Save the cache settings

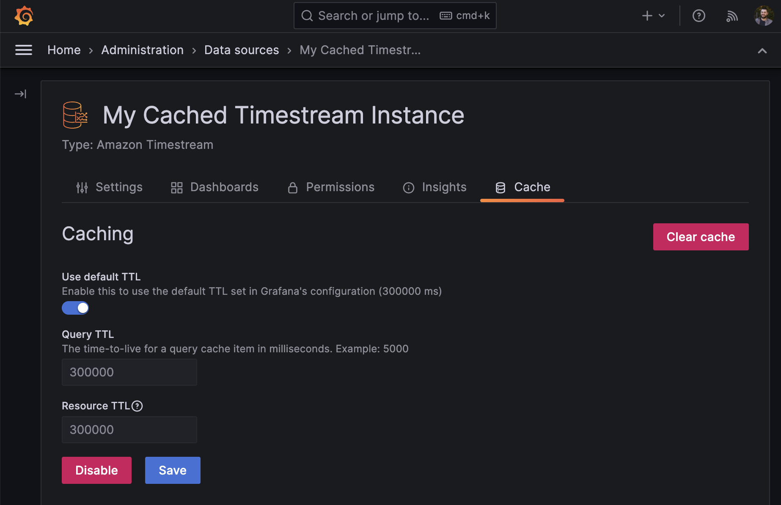pyautogui.click(x=173, y=470)
